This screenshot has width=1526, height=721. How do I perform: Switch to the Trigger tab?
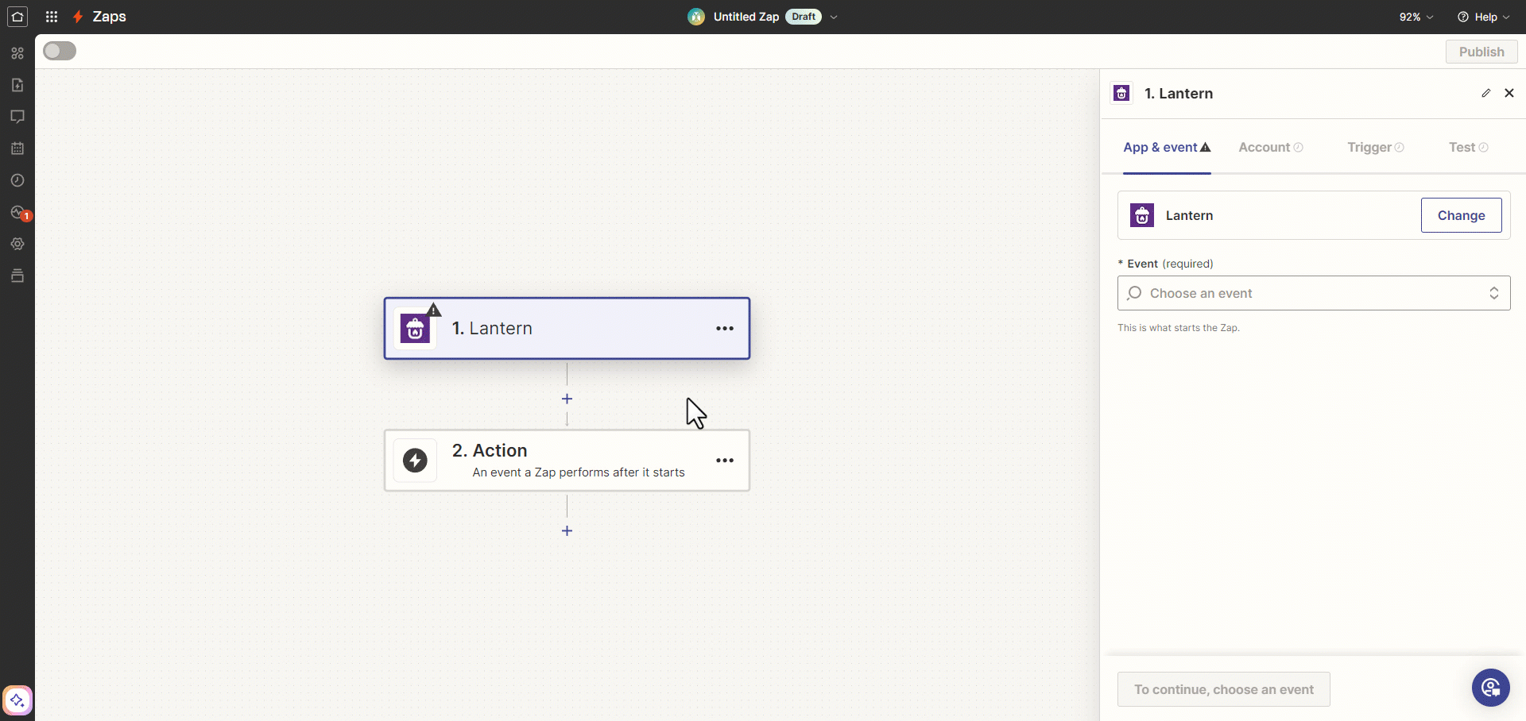1376,148
